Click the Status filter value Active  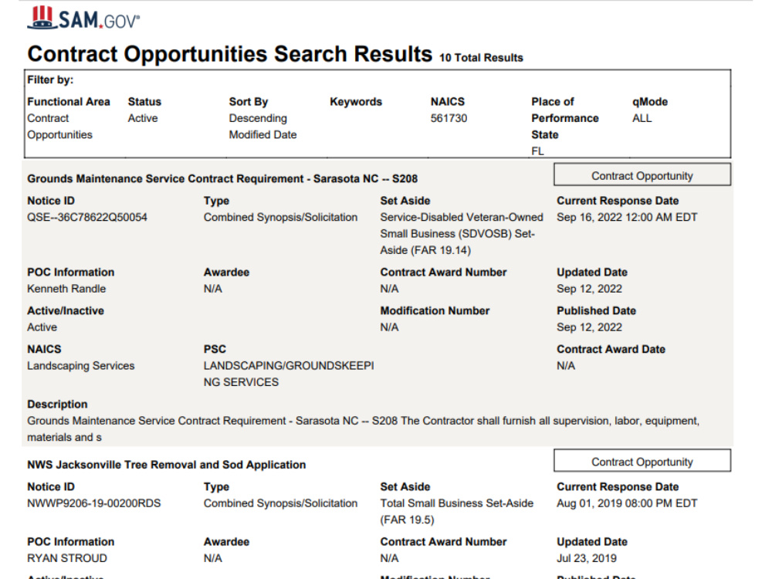[x=143, y=118]
